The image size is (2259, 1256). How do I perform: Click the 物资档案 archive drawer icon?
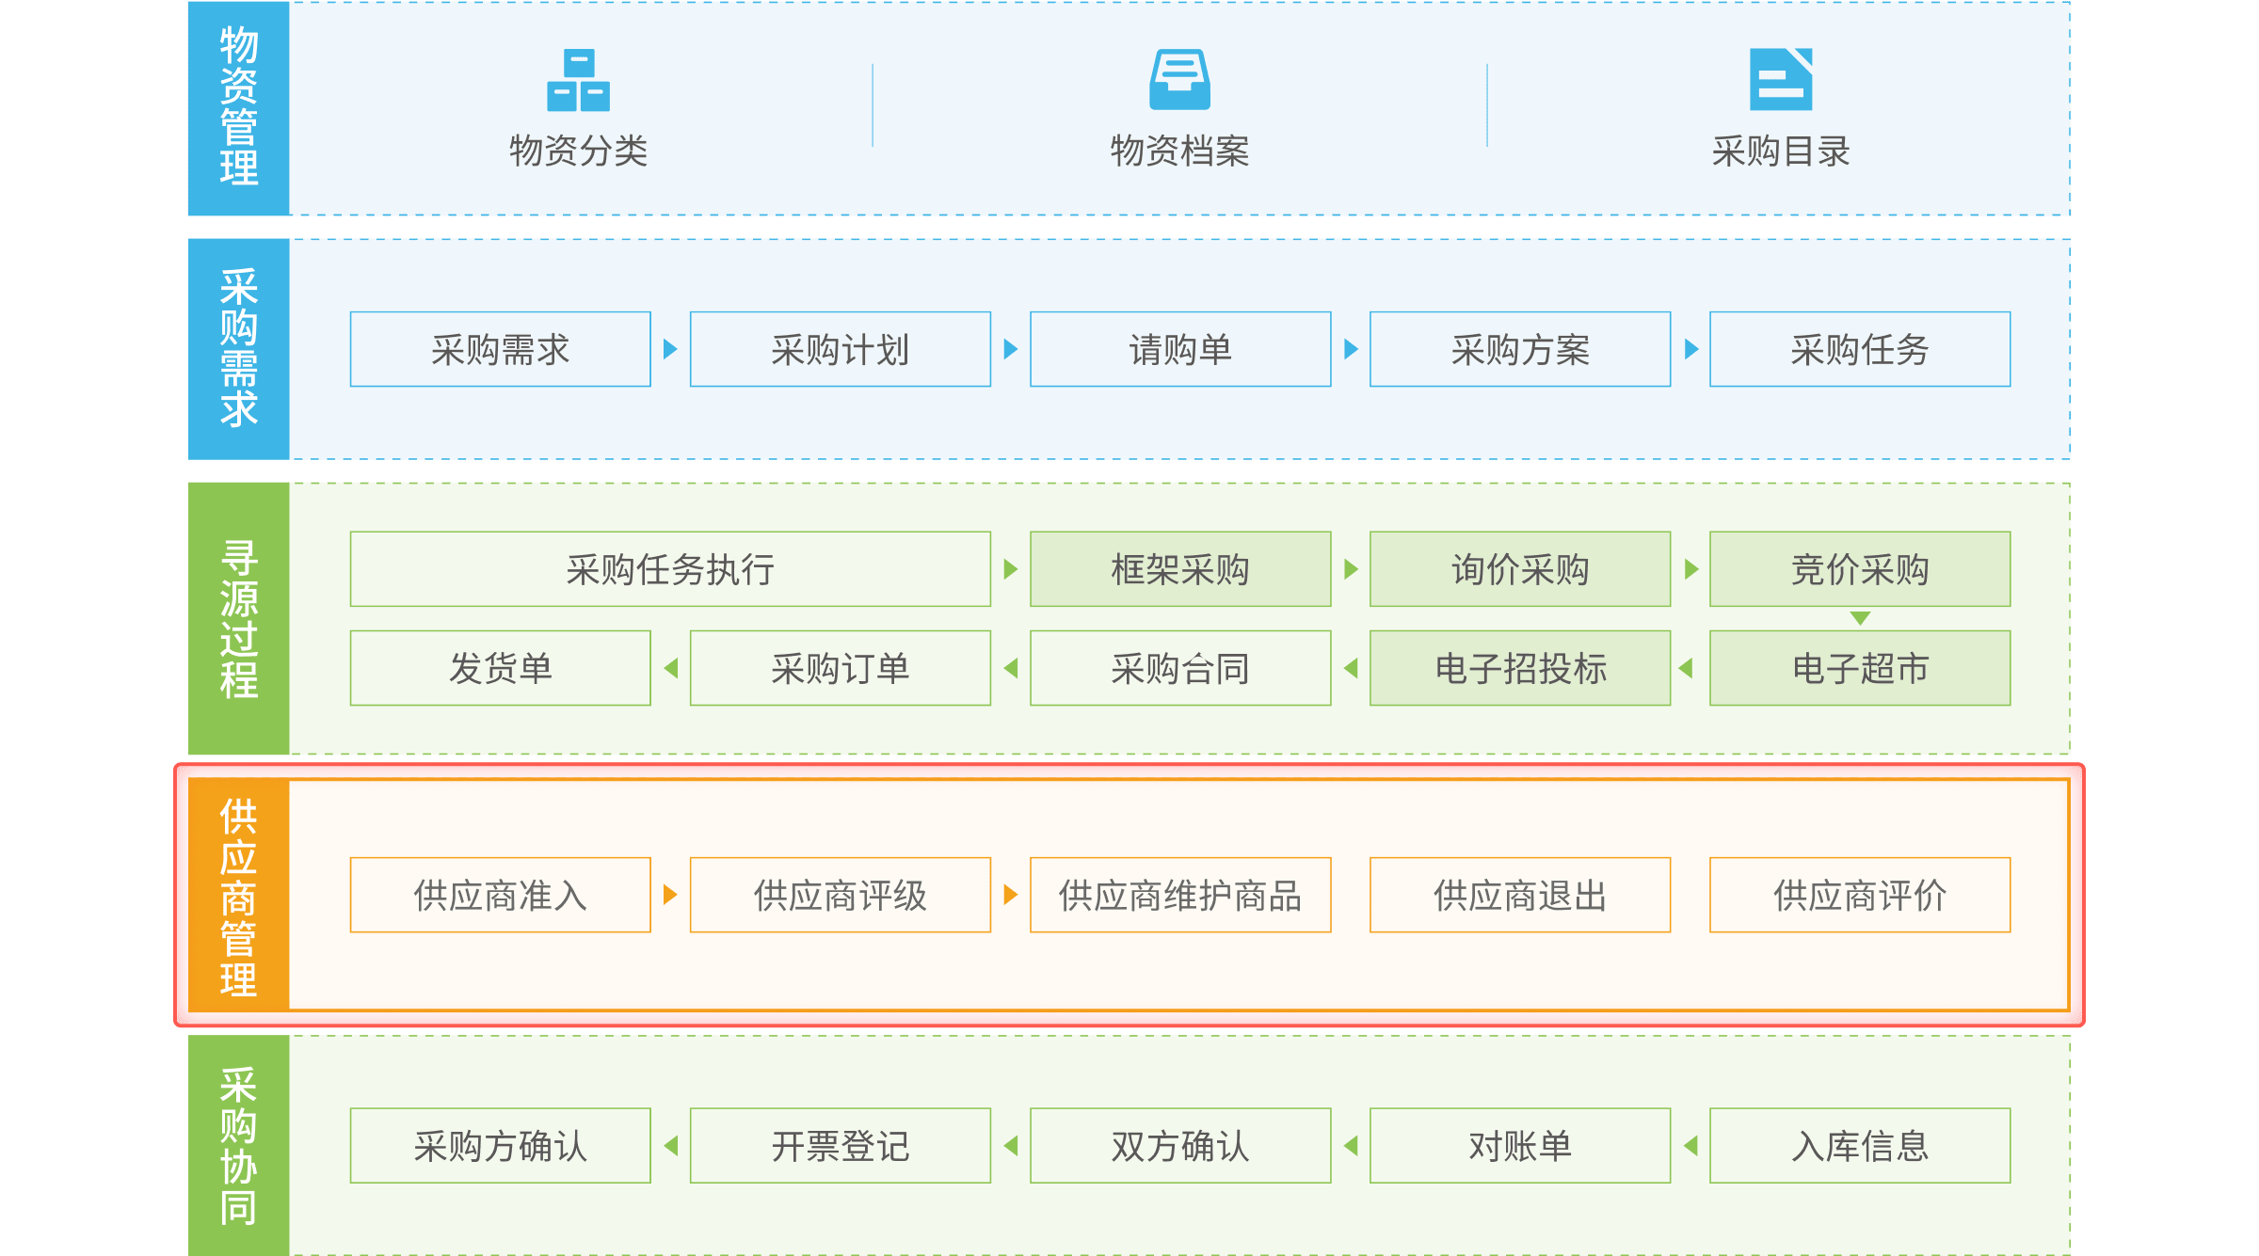(x=1179, y=80)
